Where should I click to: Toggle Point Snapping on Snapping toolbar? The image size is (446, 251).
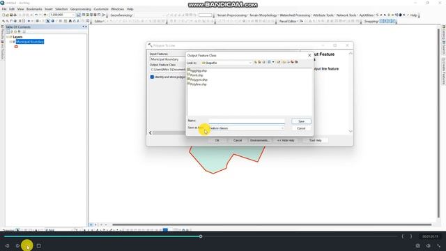(x=381, y=21)
